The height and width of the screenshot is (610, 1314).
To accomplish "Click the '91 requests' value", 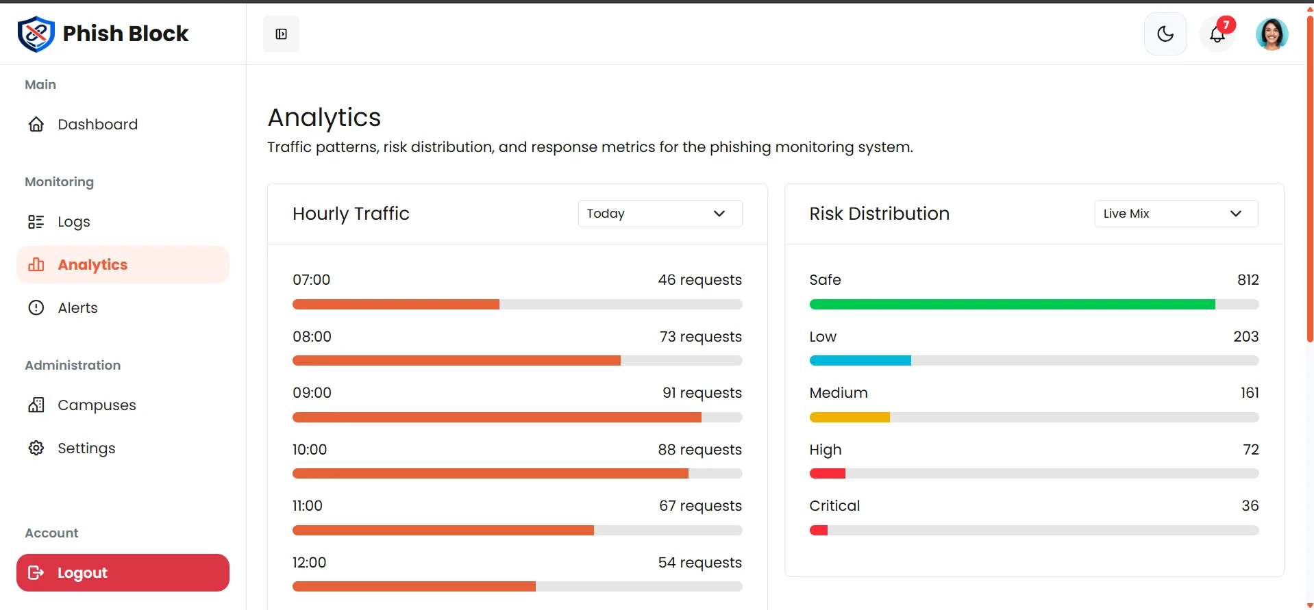I will pyautogui.click(x=702, y=393).
